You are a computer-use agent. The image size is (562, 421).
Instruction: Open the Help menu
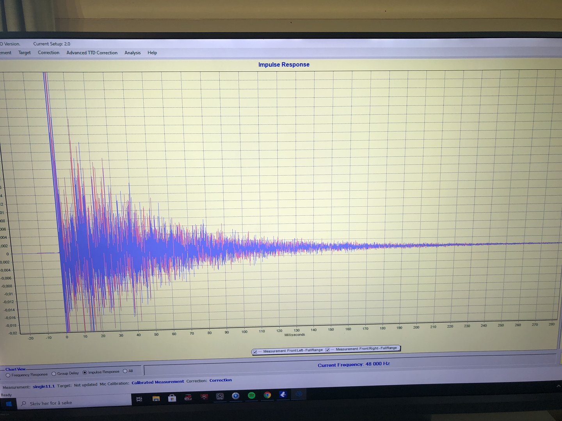pos(152,53)
